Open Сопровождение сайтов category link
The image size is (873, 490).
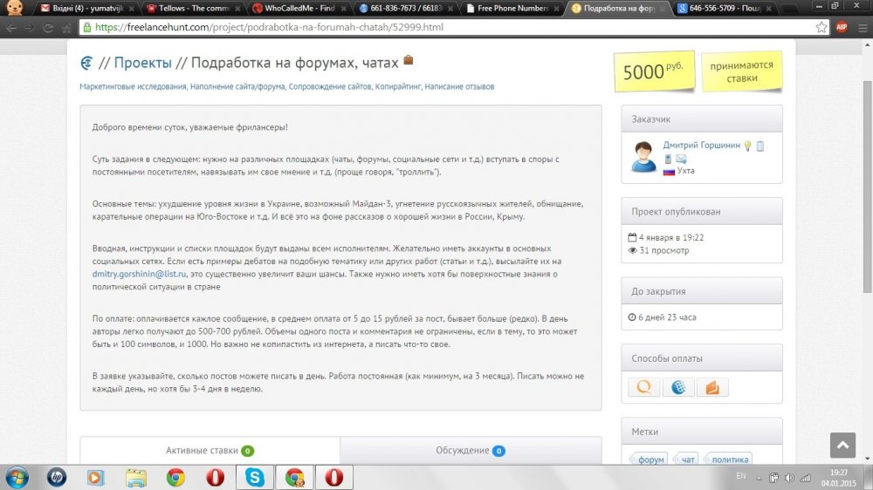click(x=330, y=87)
